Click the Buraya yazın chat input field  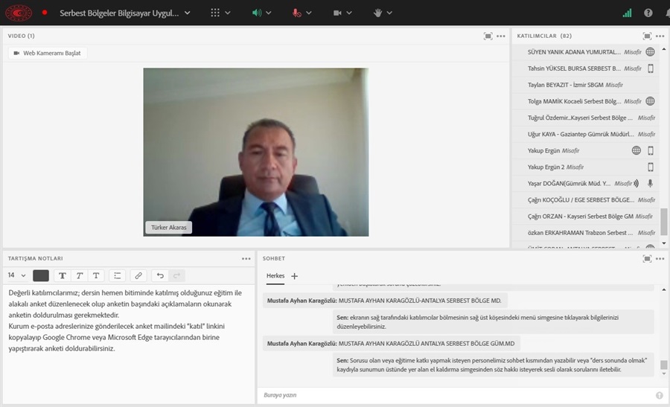pos(455,395)
